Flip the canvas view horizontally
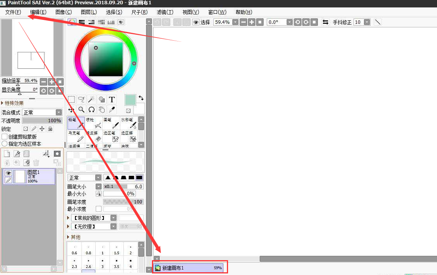 (325, 22)
